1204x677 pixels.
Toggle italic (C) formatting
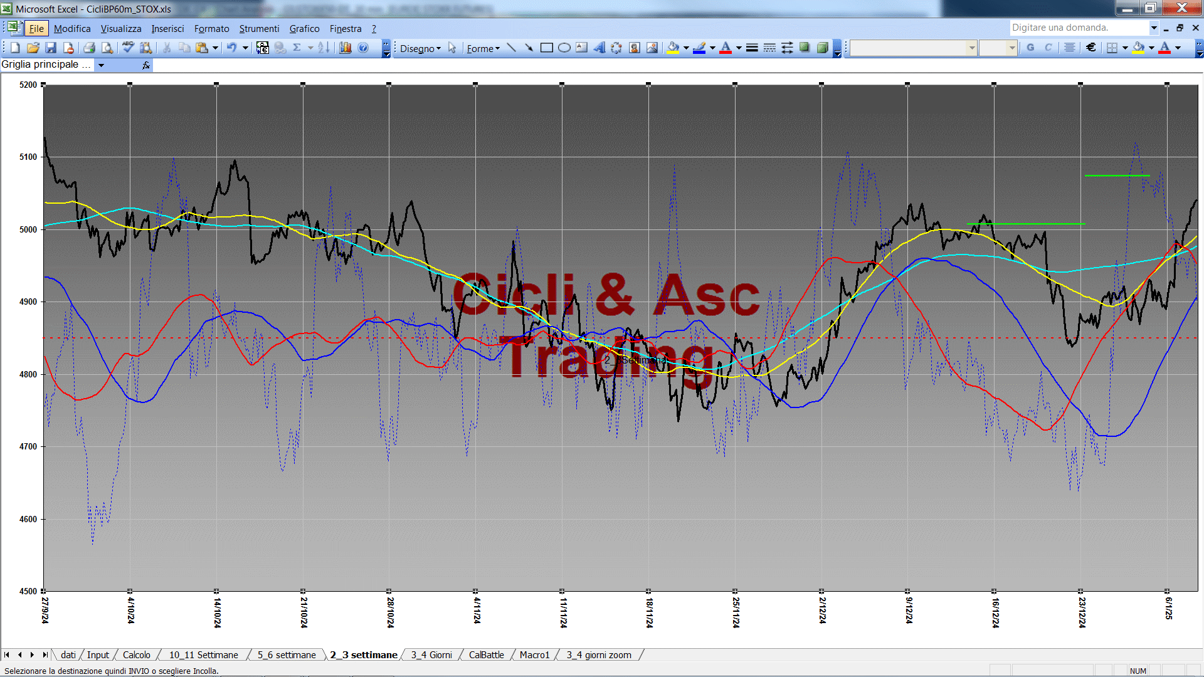coord(1048,48)
